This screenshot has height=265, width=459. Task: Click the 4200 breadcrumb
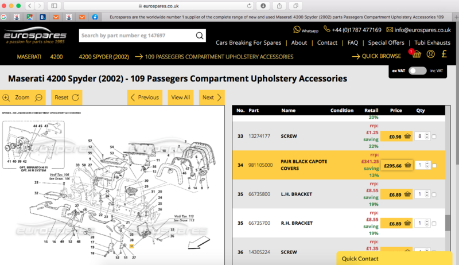pos(56,57)
